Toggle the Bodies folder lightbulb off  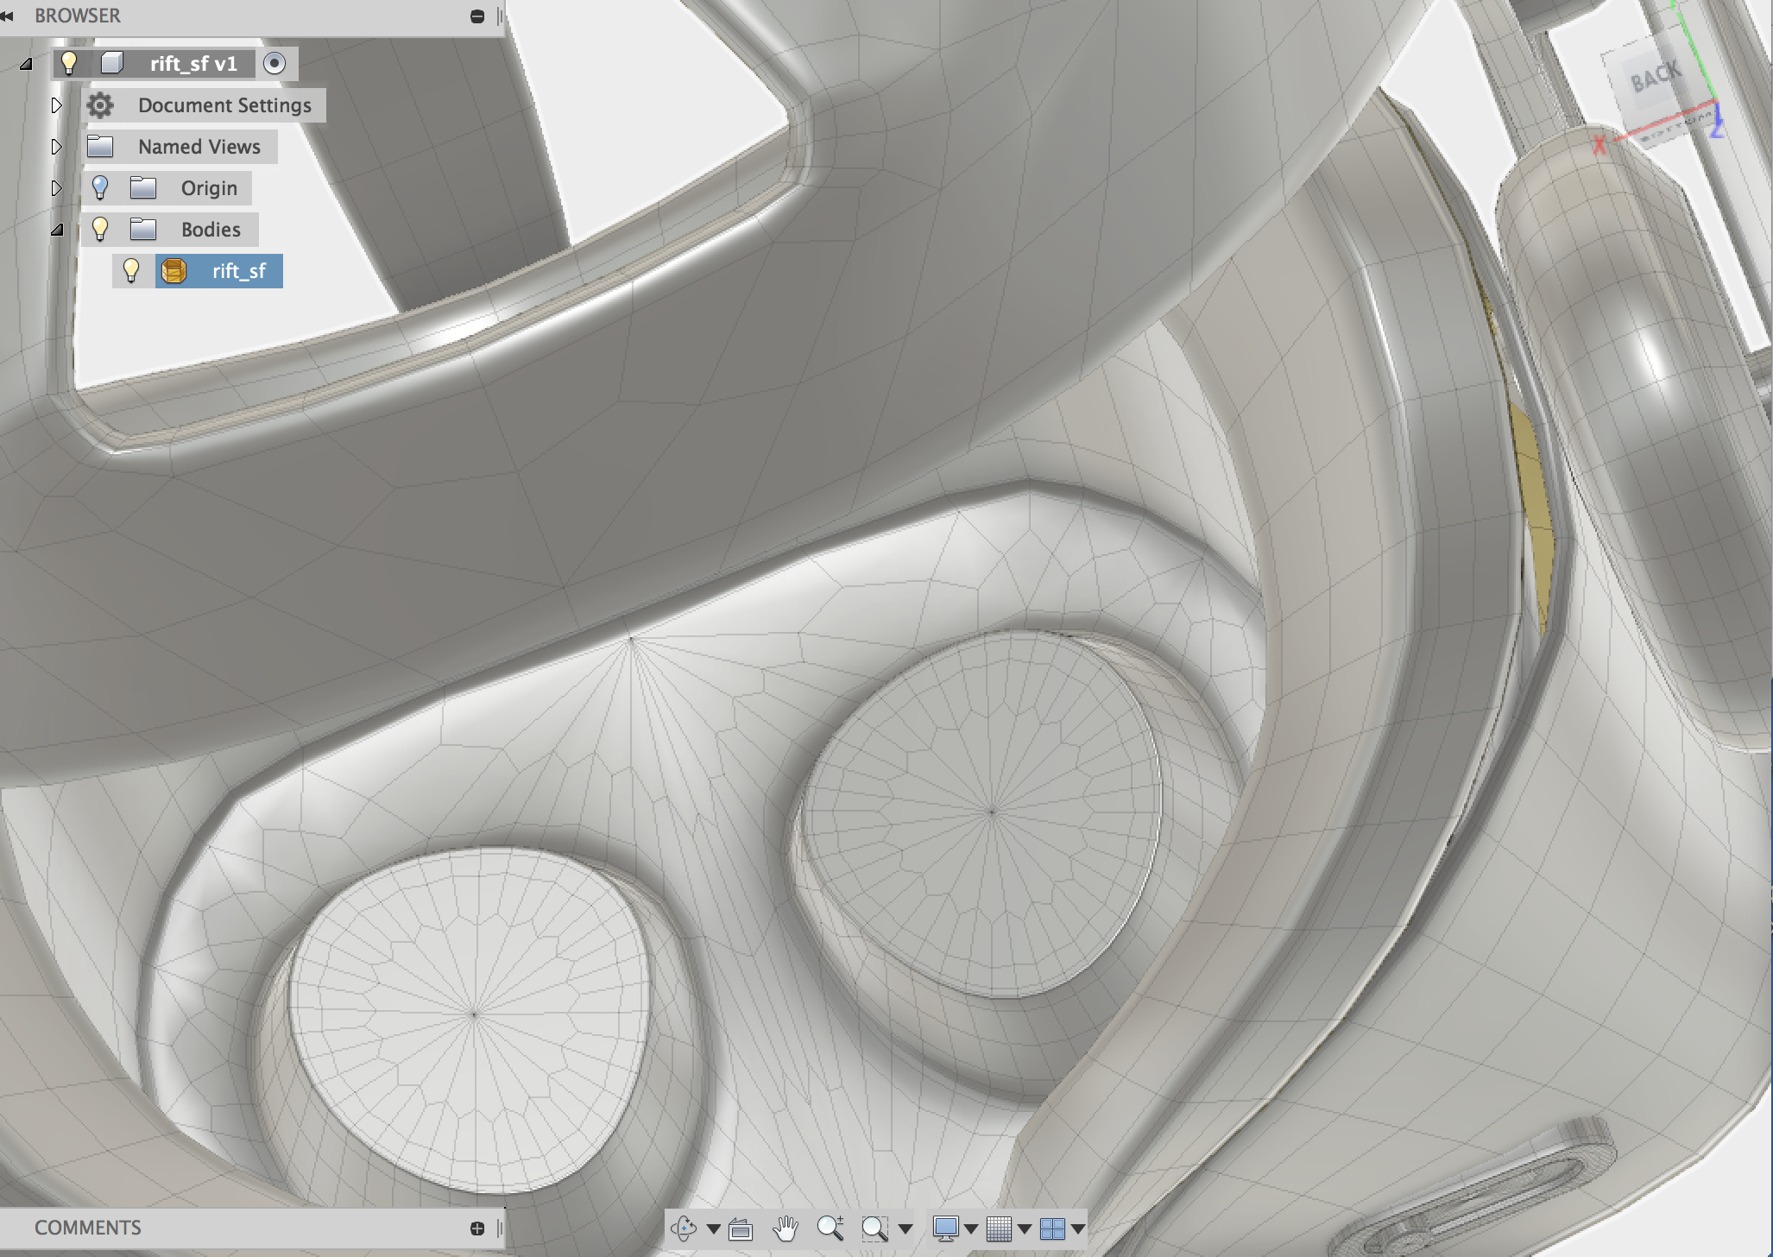tap(102, 229)
